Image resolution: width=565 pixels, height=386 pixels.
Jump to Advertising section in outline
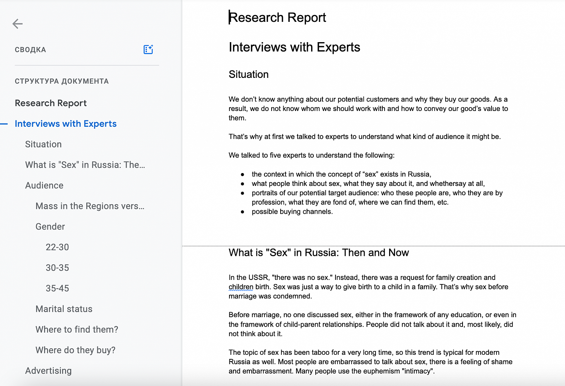click(48, 371)
